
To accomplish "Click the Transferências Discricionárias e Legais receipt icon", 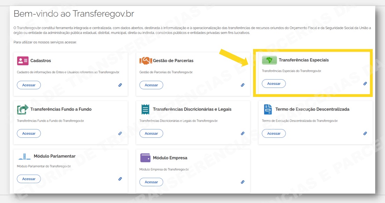I will coord(145,110).
